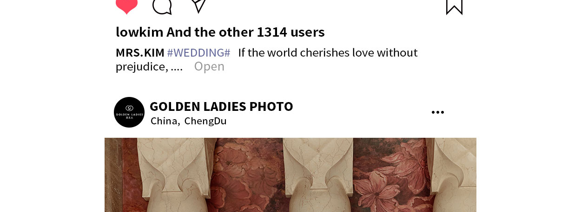Open comments with the speech bubble icon
The image size is (581, 212).
click(x=162, y=6)
